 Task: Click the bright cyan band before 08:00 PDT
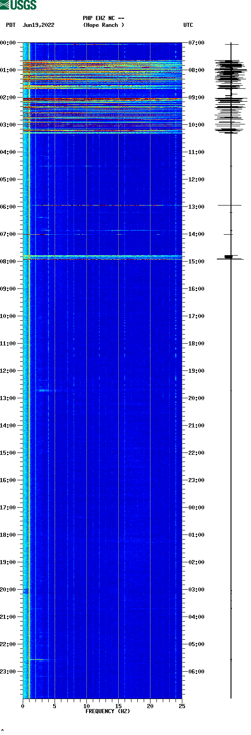(x=102, y=257)
